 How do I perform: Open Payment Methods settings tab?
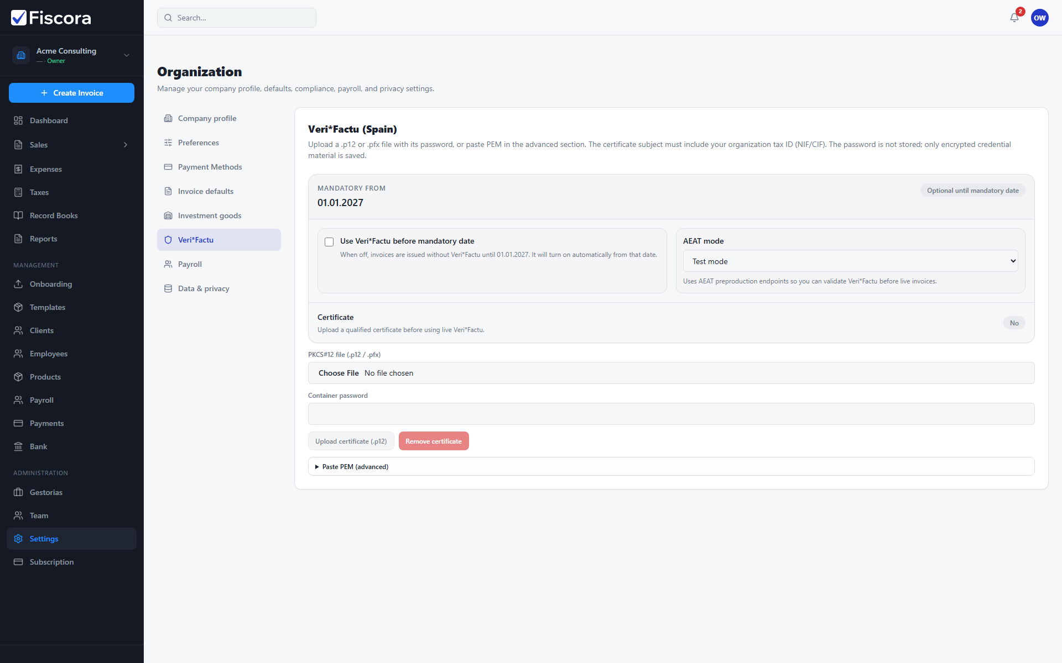click(x=219, y=167)
